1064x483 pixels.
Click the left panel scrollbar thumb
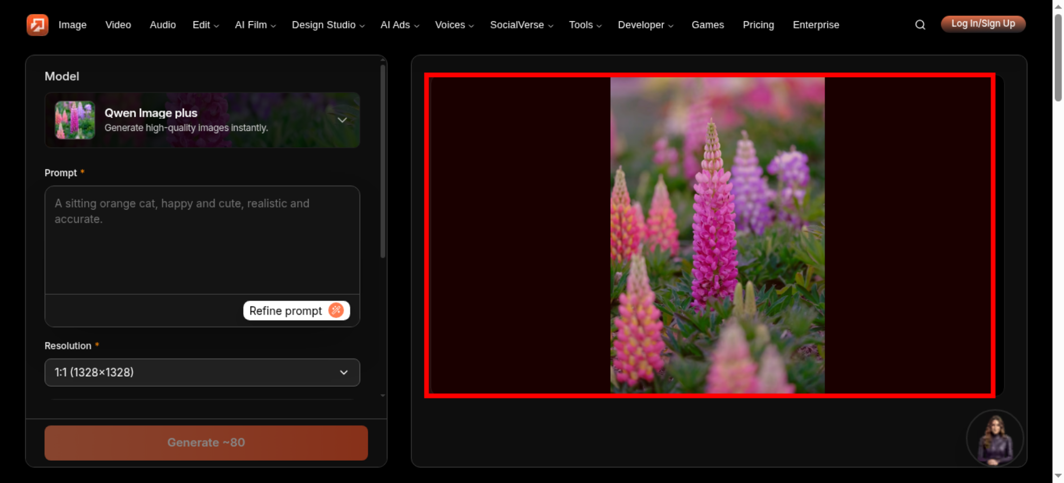(383, 161)
